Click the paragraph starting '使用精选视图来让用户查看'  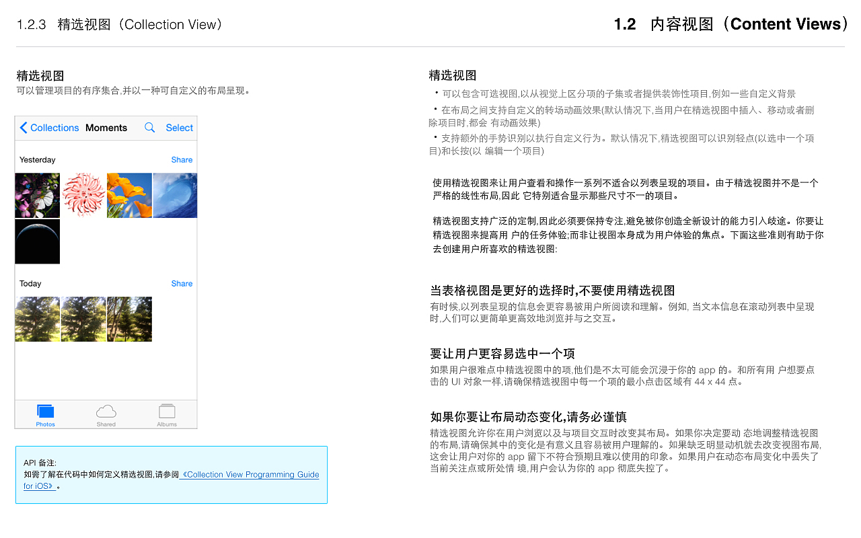(x=626, y=189)
